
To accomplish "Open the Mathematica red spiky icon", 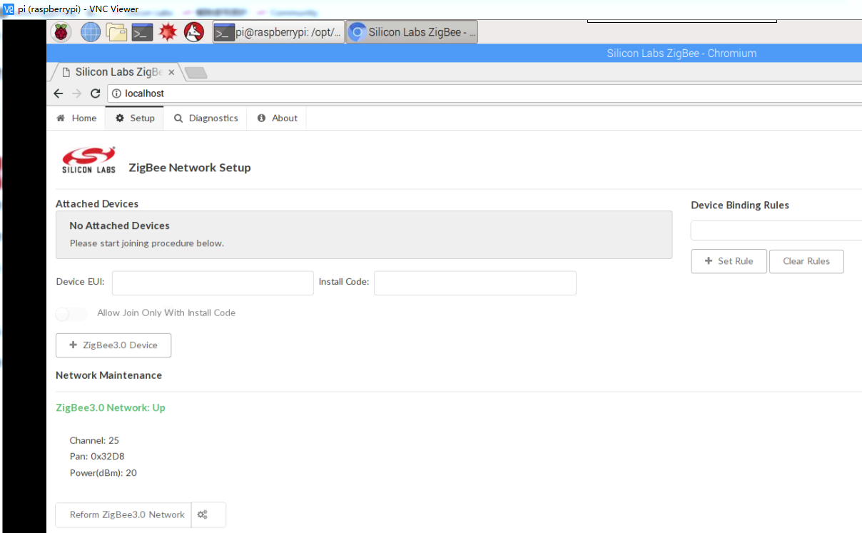I will [168, 32].
